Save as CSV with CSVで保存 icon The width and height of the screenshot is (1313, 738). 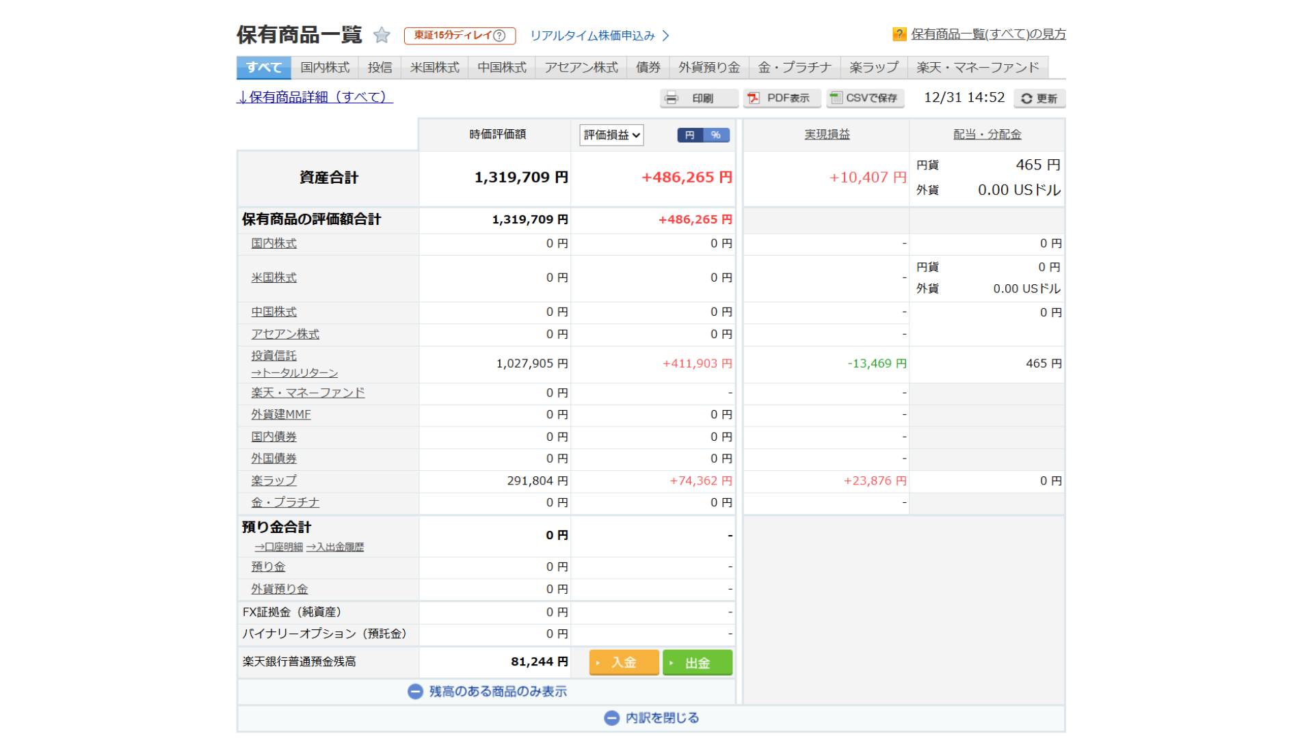[x=836, y=98]
